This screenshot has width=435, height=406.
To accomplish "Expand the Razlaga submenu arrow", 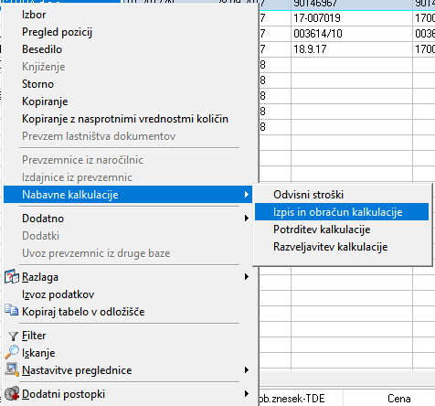I will [247, 277].
